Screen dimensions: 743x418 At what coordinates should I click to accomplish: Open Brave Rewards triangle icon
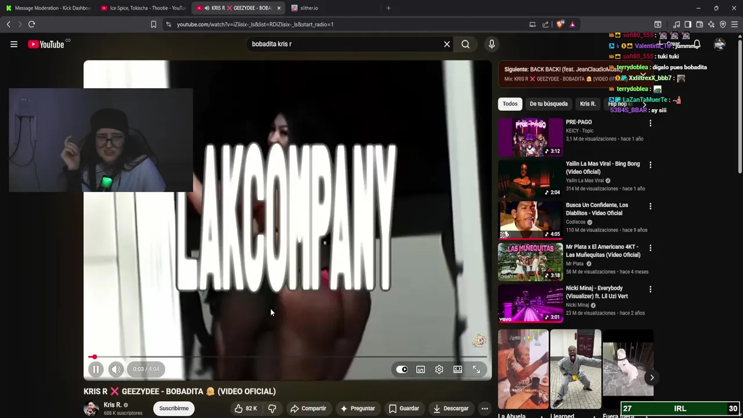(572, 24)
